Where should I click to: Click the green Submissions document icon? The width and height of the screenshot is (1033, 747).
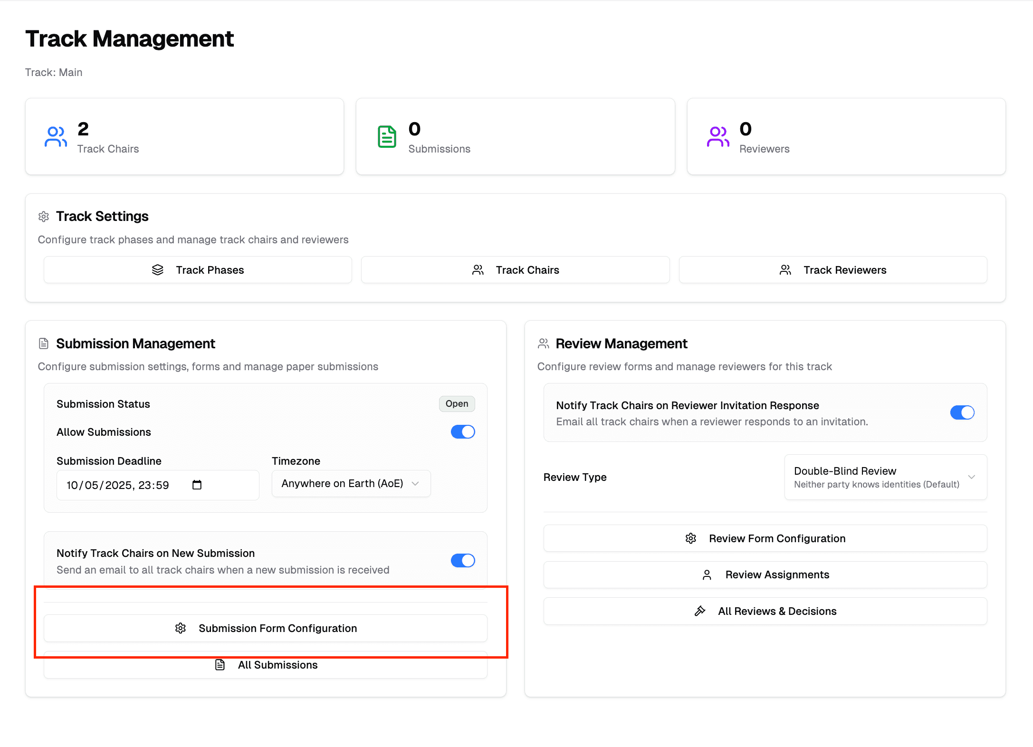click(386, 137)
